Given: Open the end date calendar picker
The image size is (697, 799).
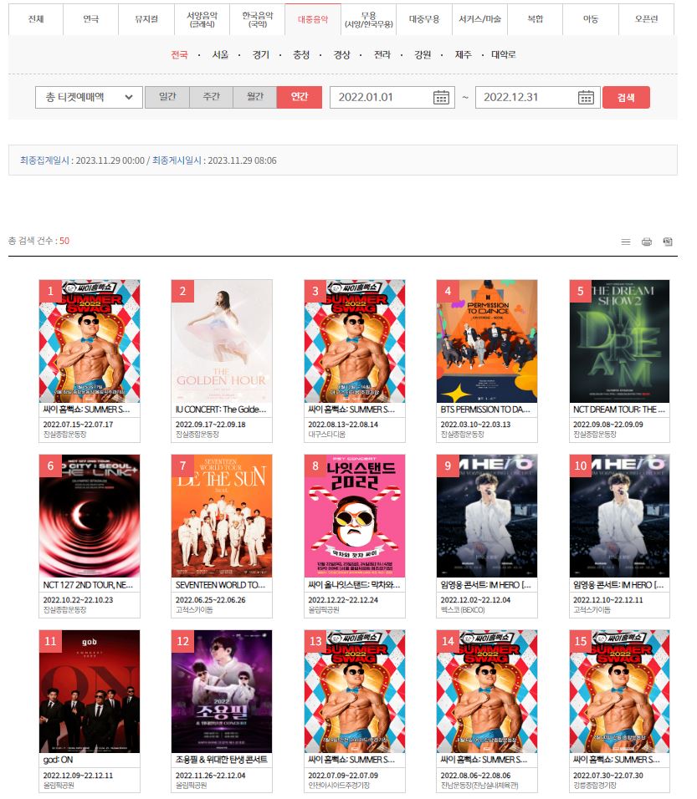Looking at the screenshot, I should (586, 97).
